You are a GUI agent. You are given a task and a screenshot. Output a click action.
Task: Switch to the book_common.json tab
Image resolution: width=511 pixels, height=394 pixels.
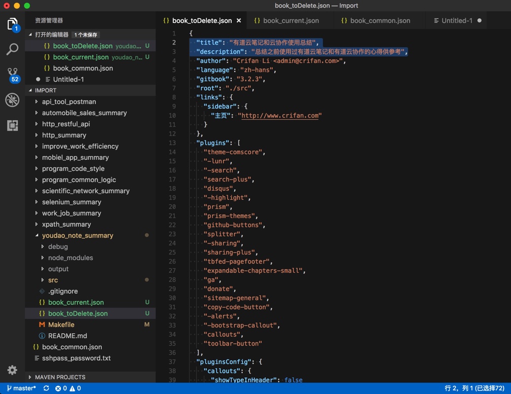(x=380, y=21)
